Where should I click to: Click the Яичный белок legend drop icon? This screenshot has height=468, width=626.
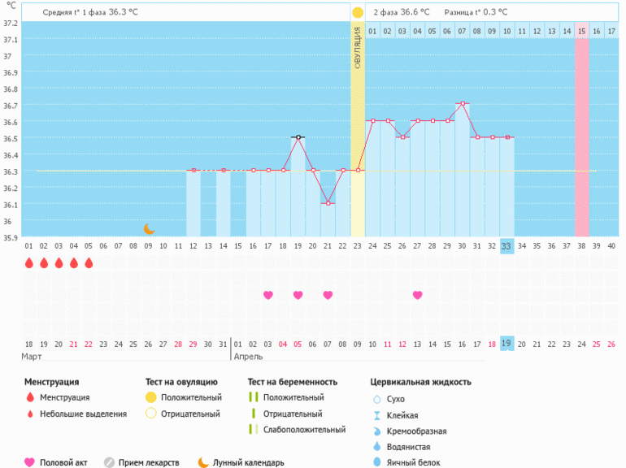(376, 462)
